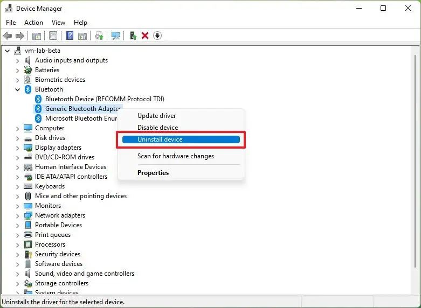Screen dimensions: 421x308
Task: Expand the Disk drives chevron
Action: [x=18, y=138]
